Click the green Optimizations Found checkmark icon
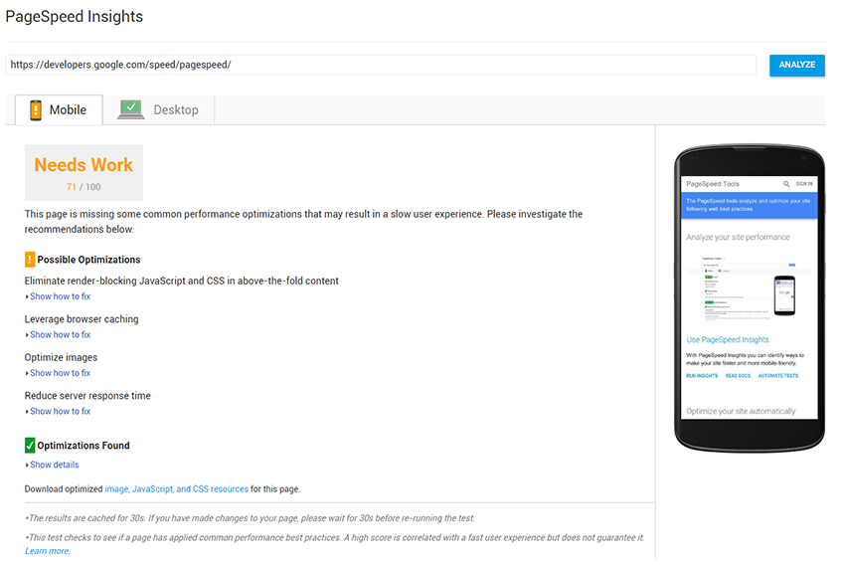The height and width of the screenshot is (568, 845). tap(30, 445)
